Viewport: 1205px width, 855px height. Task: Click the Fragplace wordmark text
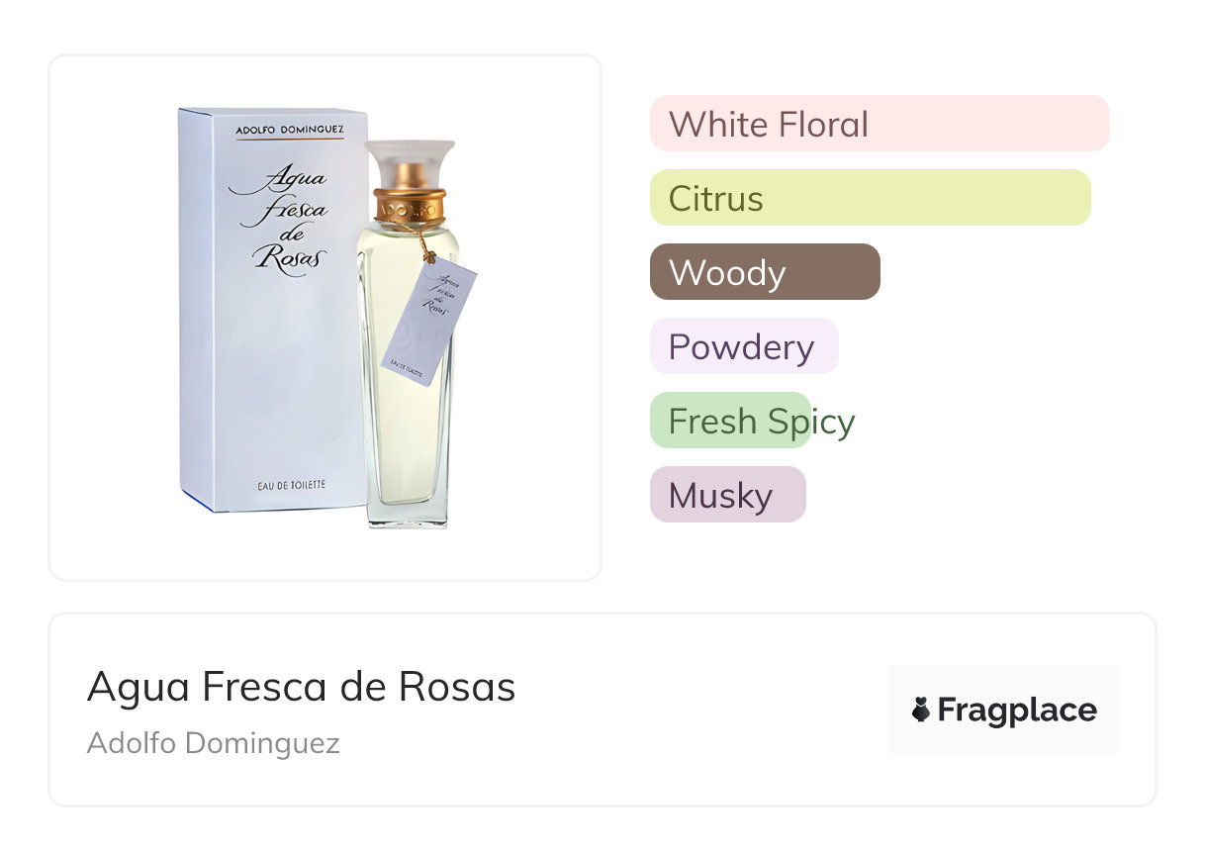tap(1016, 710)
